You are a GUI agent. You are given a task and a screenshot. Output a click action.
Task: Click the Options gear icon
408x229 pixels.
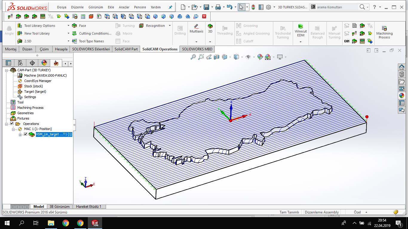pos(269,7)
